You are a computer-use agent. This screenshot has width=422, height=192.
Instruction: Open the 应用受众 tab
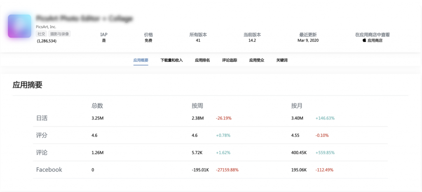tap(257, 60)
